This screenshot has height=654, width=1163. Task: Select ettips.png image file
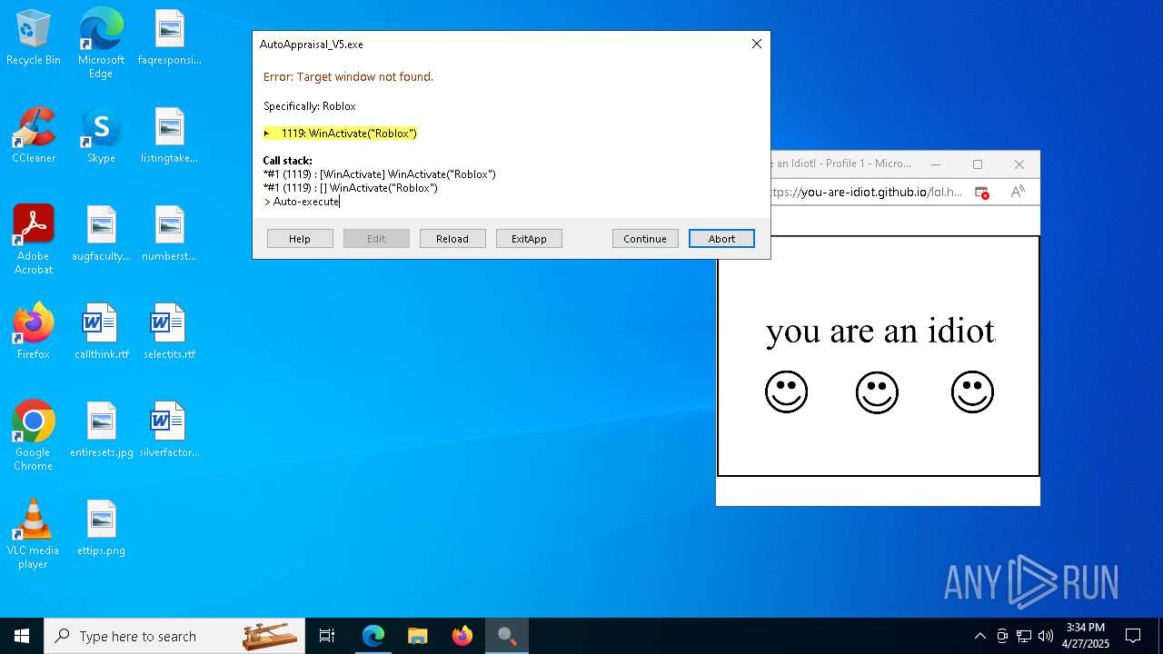point(101,529)
